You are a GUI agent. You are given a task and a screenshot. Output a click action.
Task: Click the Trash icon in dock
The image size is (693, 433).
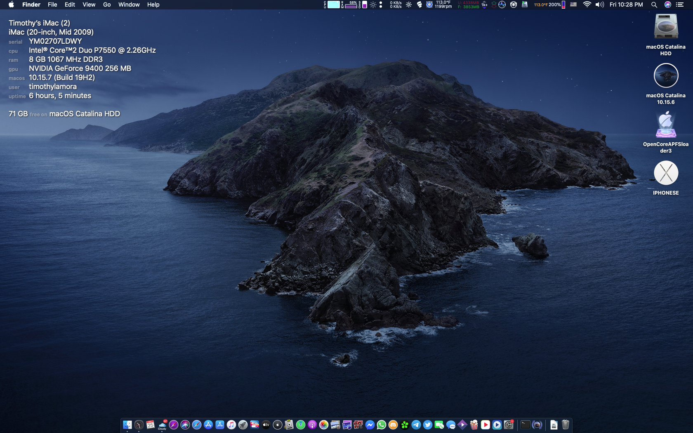click(566, 425)
